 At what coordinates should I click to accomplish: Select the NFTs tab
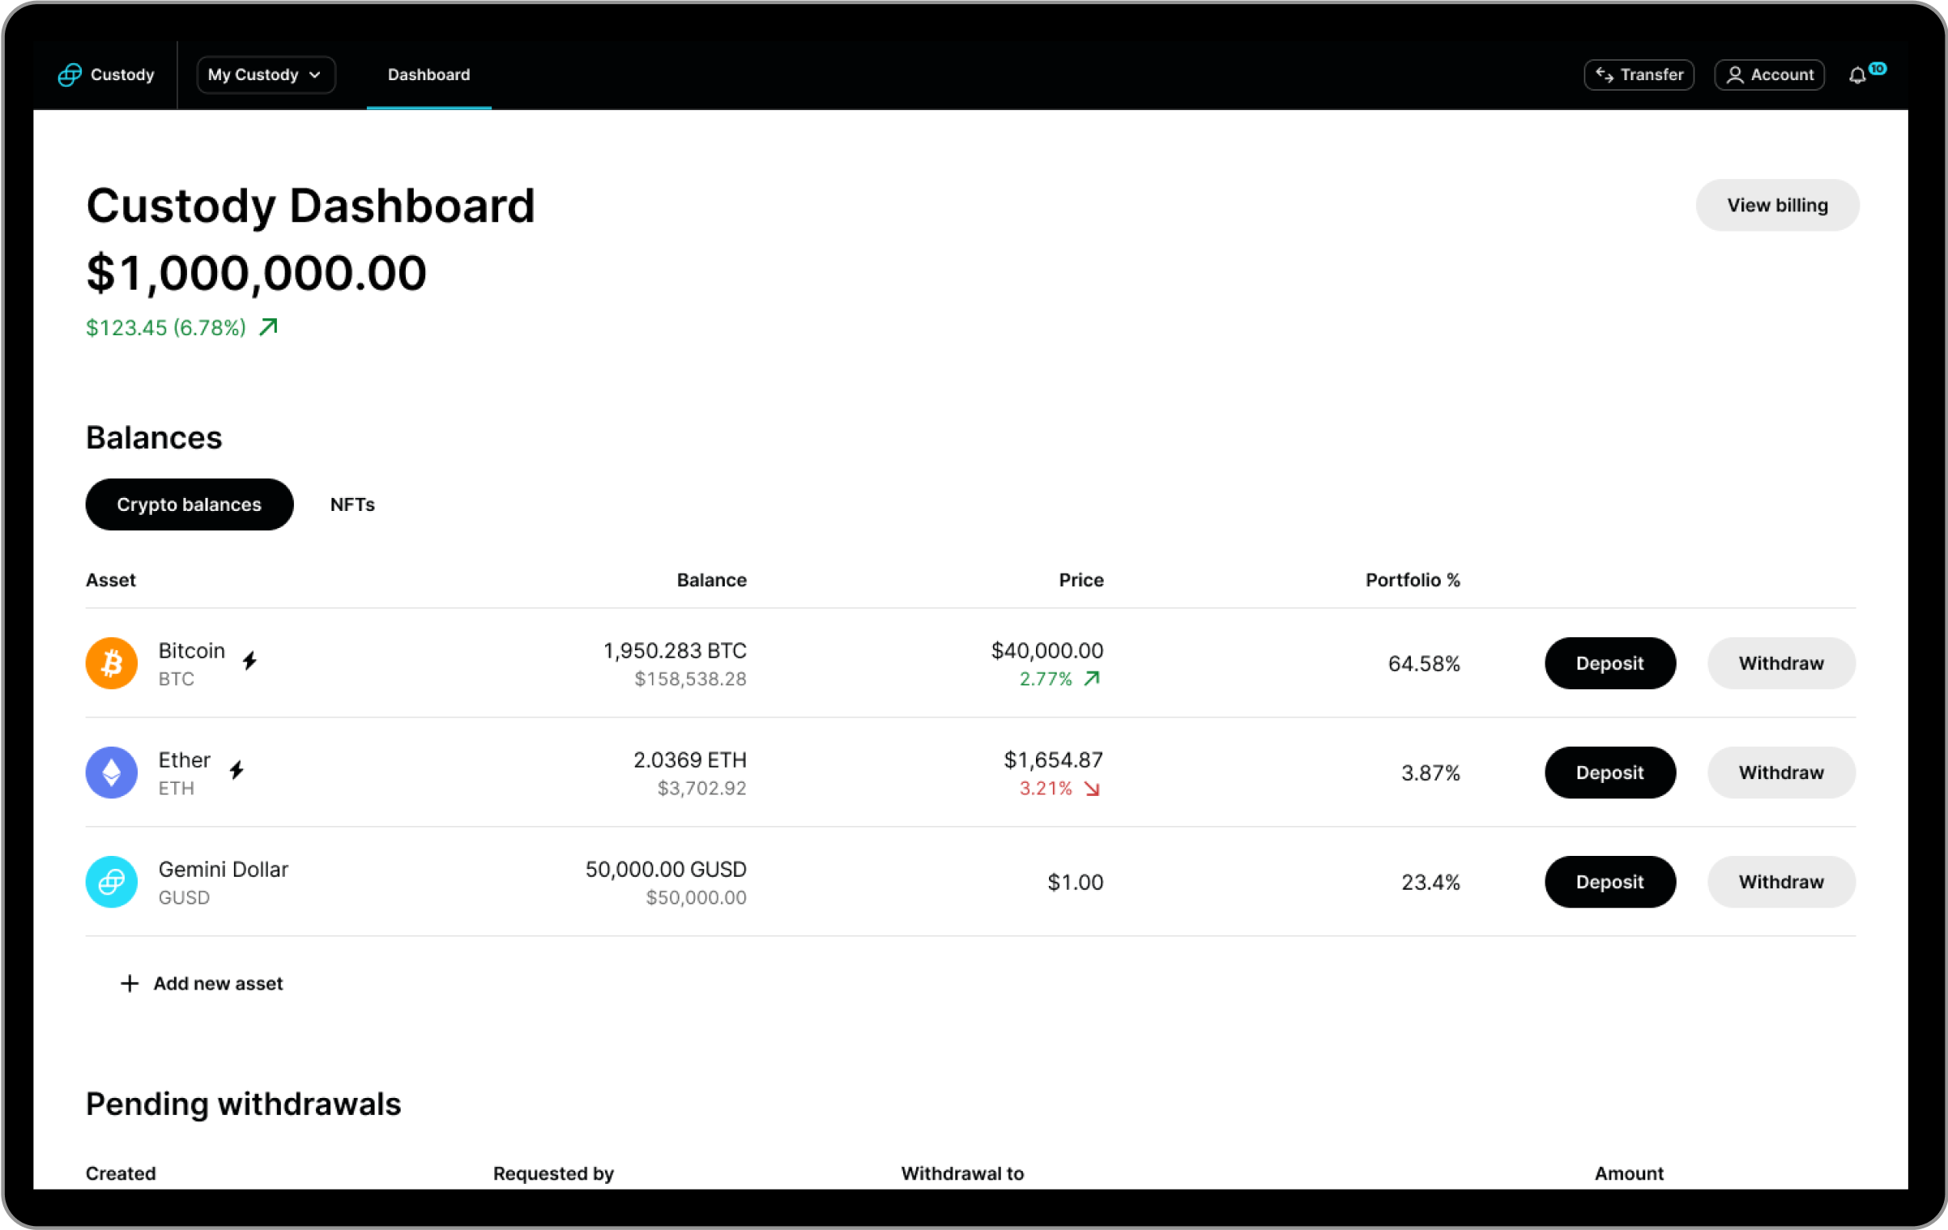click(353, 503)
